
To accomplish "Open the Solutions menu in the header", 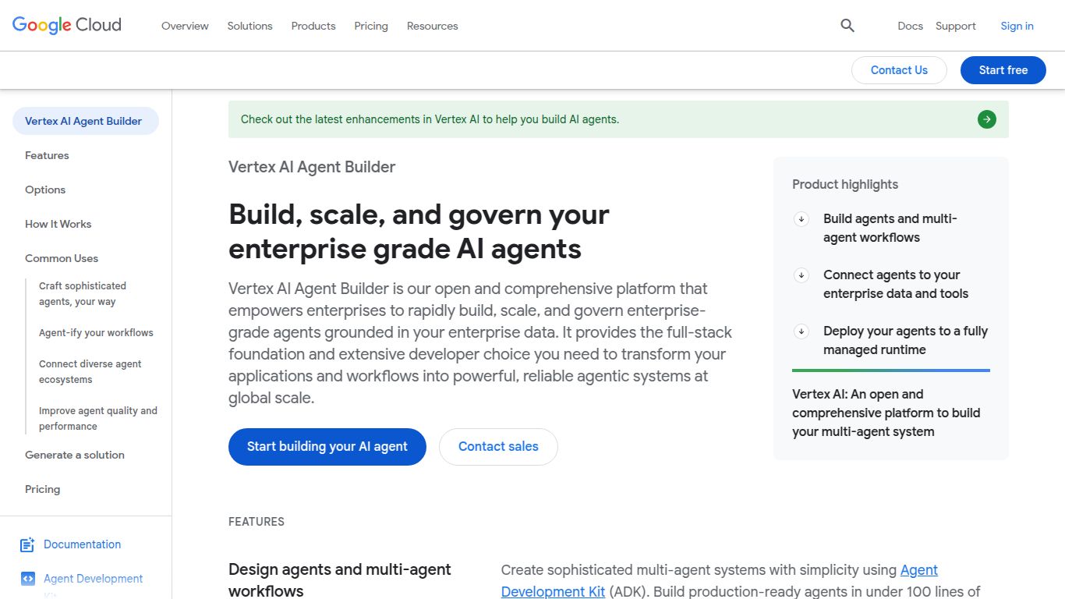I will coord(249,26).
